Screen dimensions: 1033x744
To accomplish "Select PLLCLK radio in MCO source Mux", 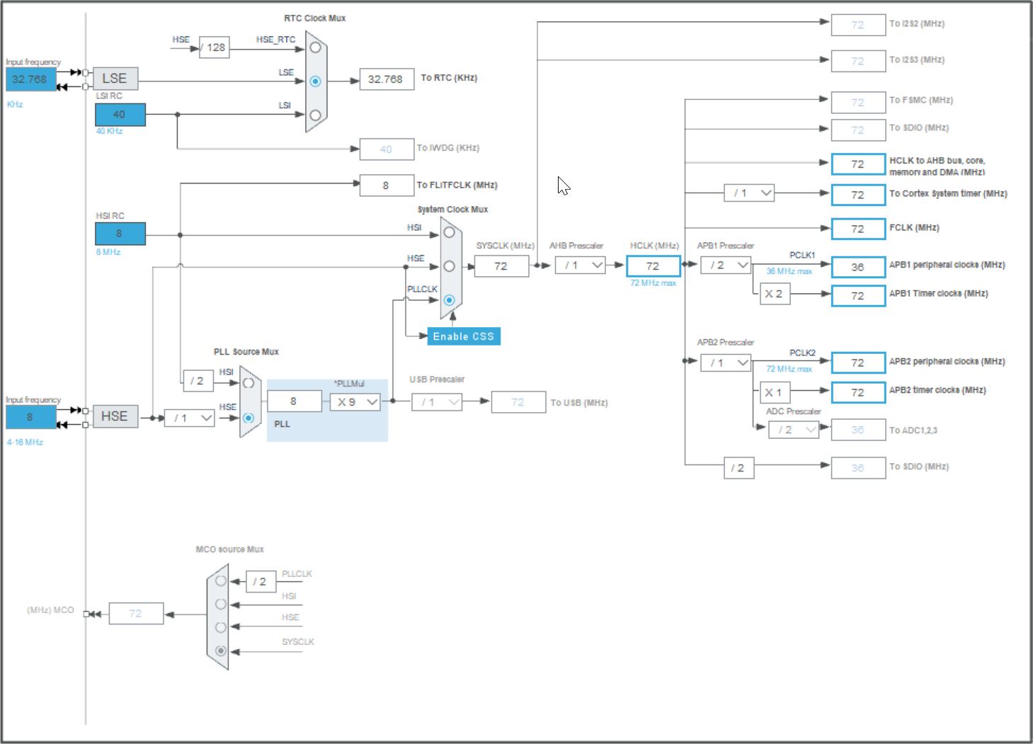I will coord(221,580).
